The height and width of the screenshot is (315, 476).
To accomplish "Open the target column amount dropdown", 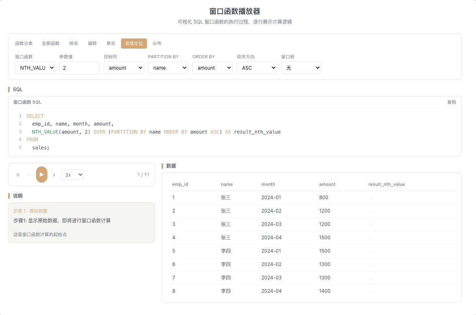I will pos(124,68).
